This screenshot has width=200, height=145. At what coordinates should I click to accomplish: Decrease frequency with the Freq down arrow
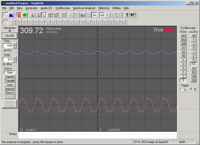(x=15, y=47)
